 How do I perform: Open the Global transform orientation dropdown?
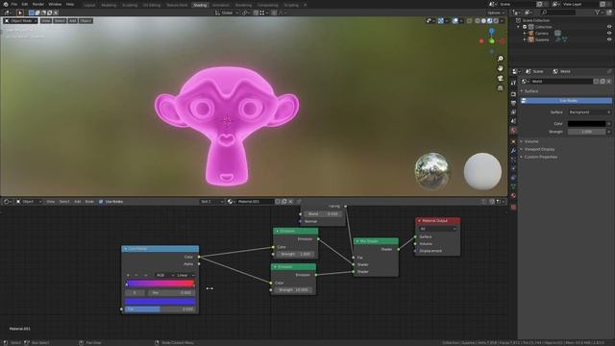click(x=227, y=12)
